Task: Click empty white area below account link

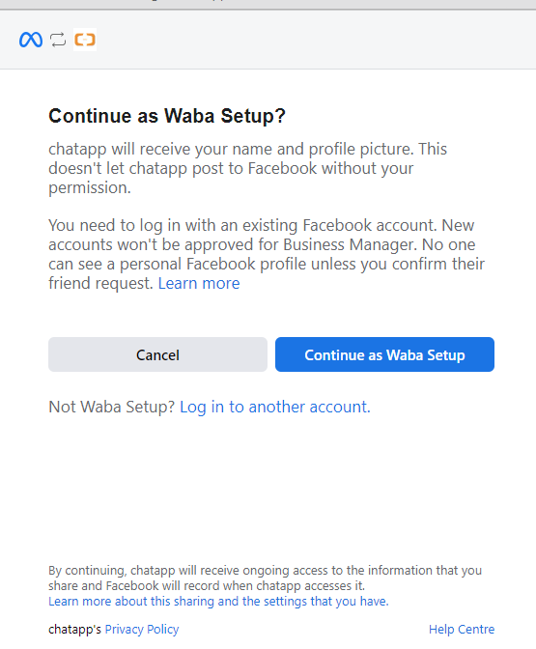Action: (268, 489)
